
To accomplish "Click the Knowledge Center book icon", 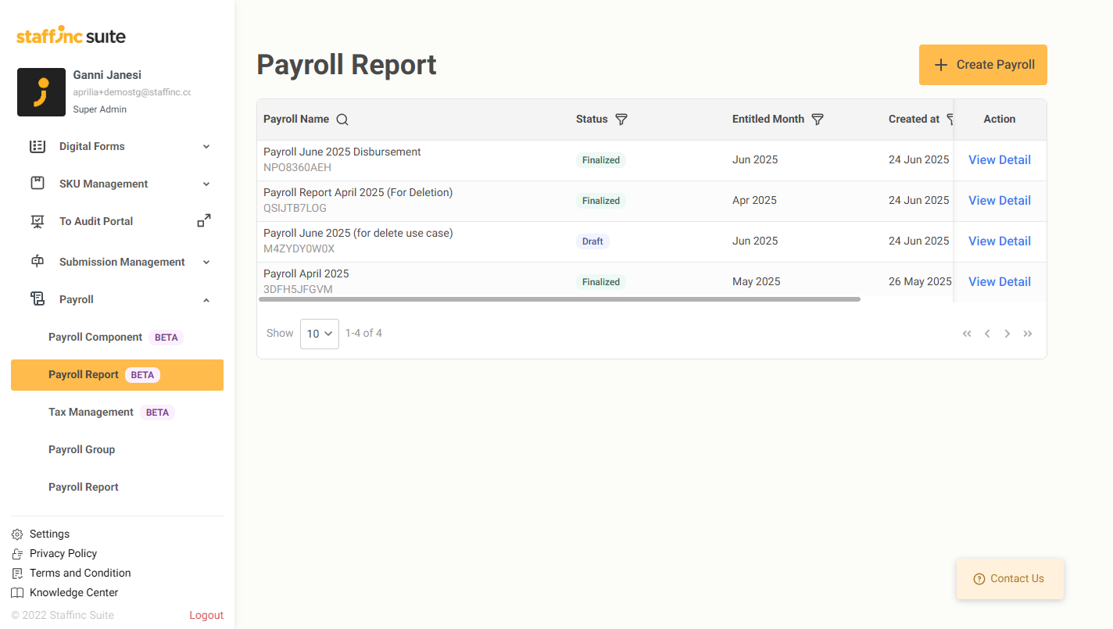I will pos(17,593).
